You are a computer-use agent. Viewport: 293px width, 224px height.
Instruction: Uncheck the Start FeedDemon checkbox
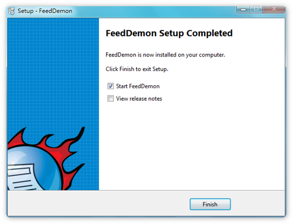click(110, 86)
